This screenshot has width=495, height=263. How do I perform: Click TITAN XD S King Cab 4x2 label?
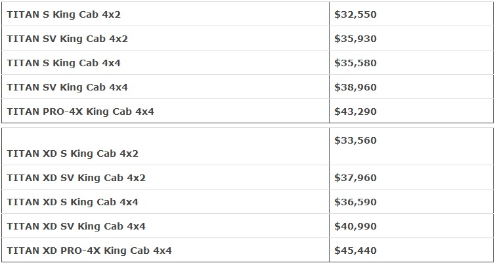click(x=72, y=153)
